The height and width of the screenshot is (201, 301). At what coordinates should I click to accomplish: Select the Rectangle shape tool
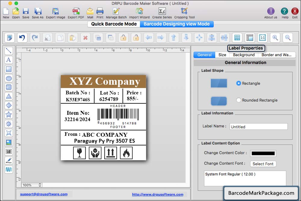point(9,69)
